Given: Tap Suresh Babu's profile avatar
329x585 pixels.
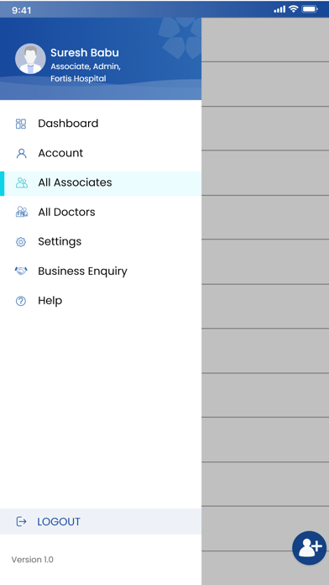Looking at the screenshot, I should pyautogui.click(x=30, y=59).
